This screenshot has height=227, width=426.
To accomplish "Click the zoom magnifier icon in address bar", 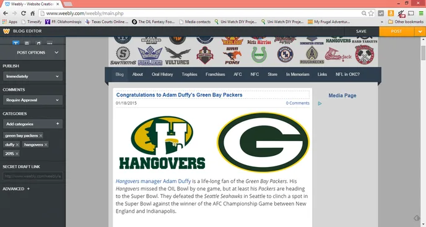I will [364, 13].
